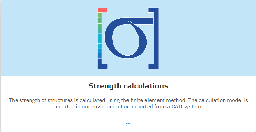Click the hollow center of the sigma
The height and width of the screenshot is (132, 256).
click(x=126, y=40)
